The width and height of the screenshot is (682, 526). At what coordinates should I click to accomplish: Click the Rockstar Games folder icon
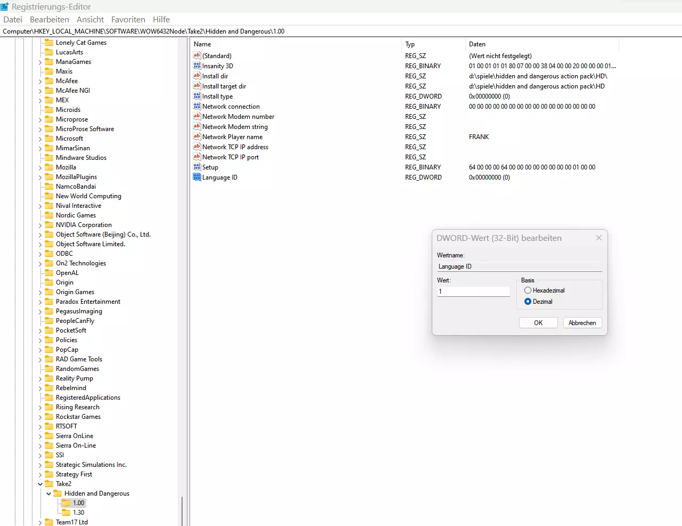(49, 416)
